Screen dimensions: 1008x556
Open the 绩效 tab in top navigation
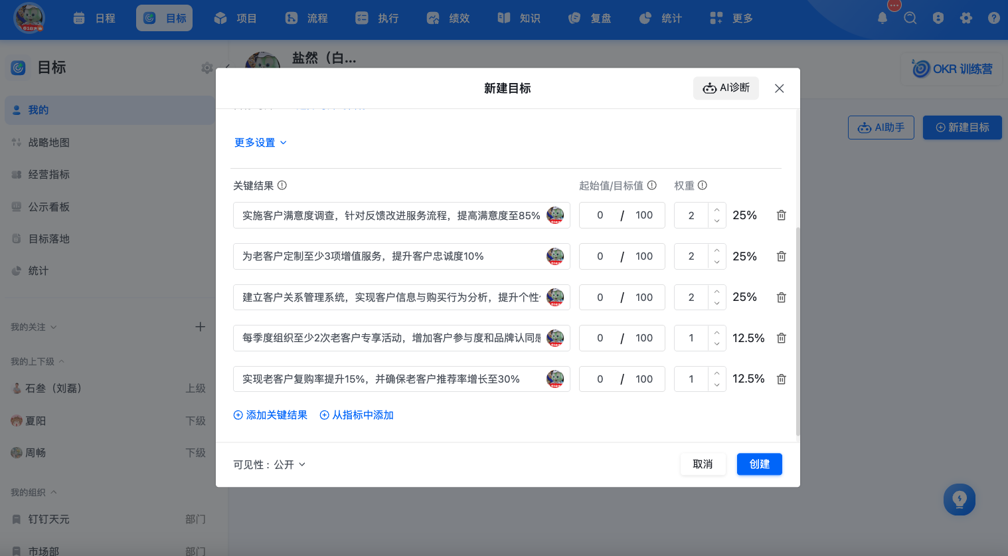point(448,18)
